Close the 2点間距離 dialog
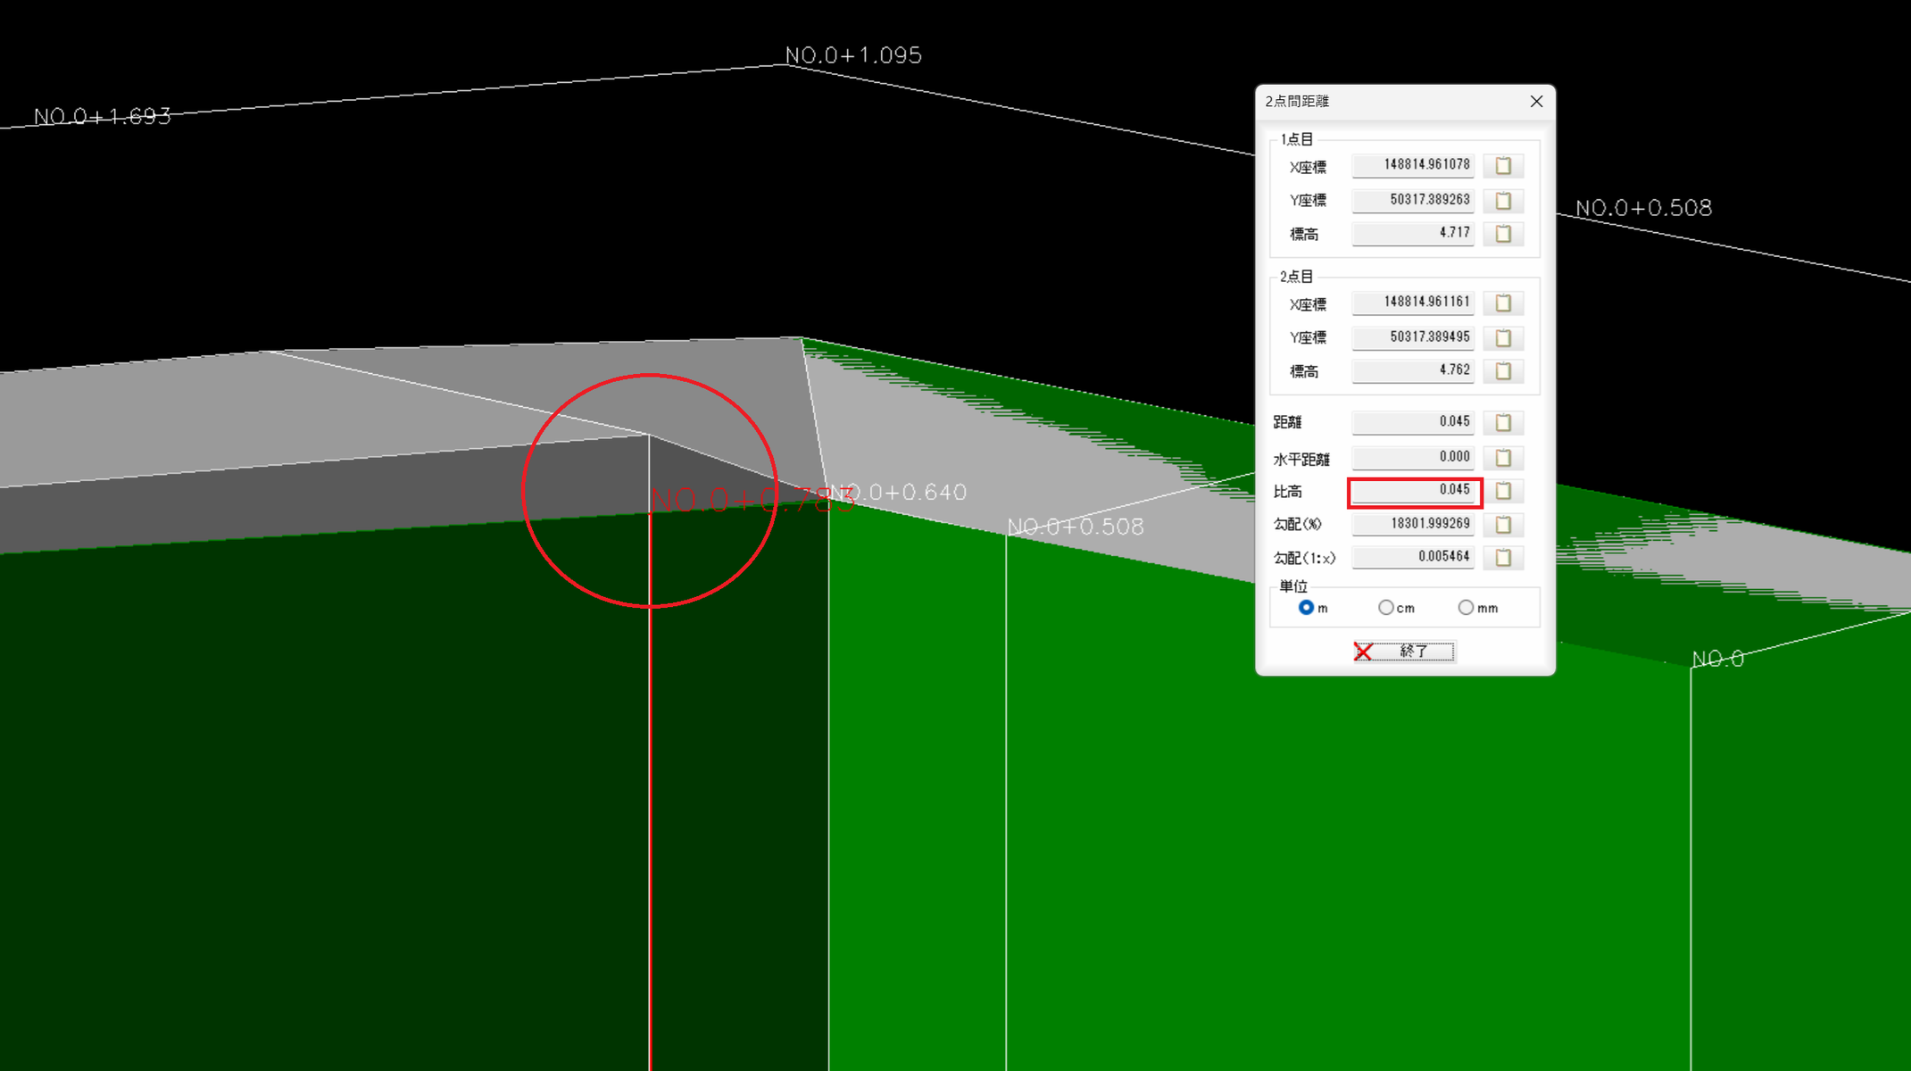 click(x=1536, y=102)
